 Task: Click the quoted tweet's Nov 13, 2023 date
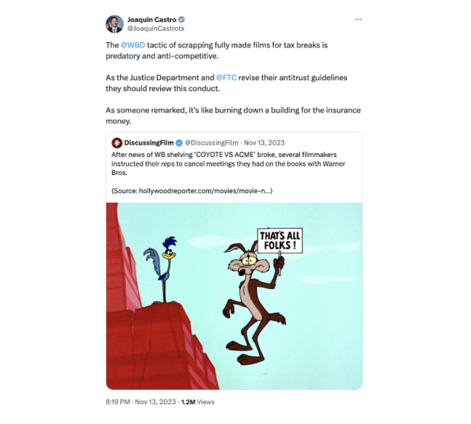[x=265, y=143]
